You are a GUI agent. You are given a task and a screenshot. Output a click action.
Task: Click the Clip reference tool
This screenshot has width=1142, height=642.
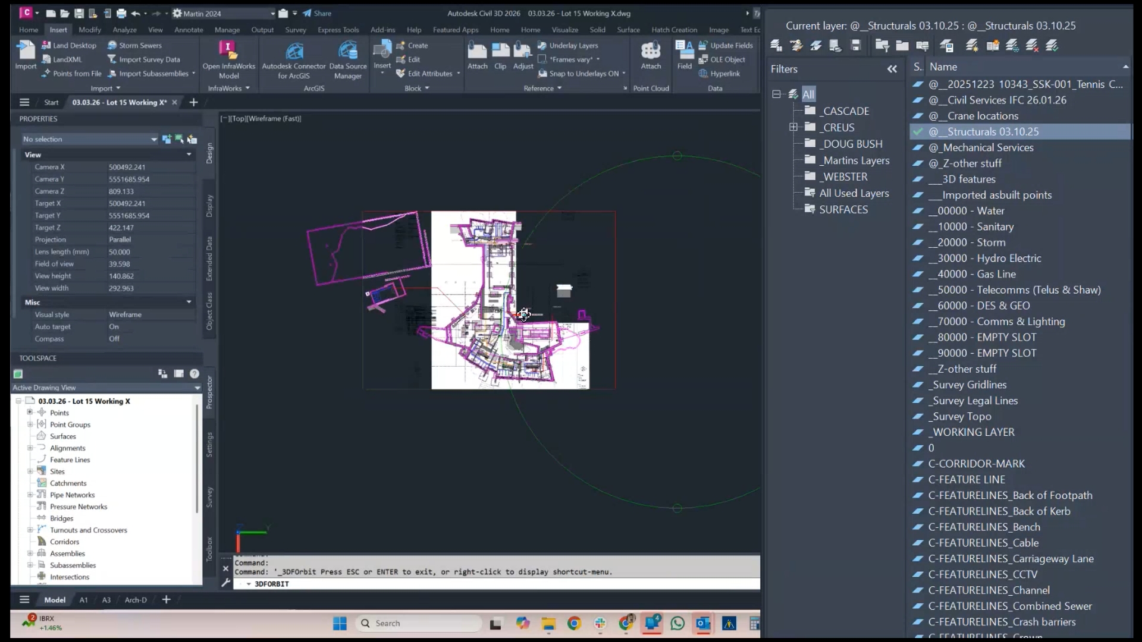point(500,55)
